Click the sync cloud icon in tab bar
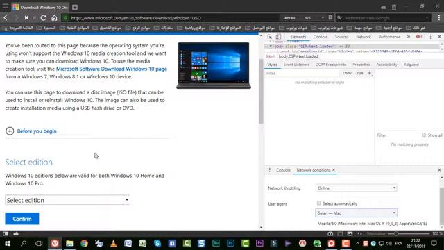444x250 pixels. (384, 7)
